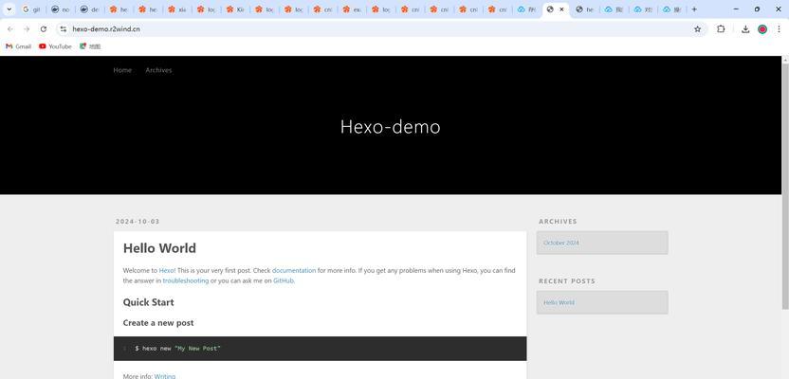
Task: Open the Extensions puzzle icon
Action: pyautogui.click(x=721, y=29)
